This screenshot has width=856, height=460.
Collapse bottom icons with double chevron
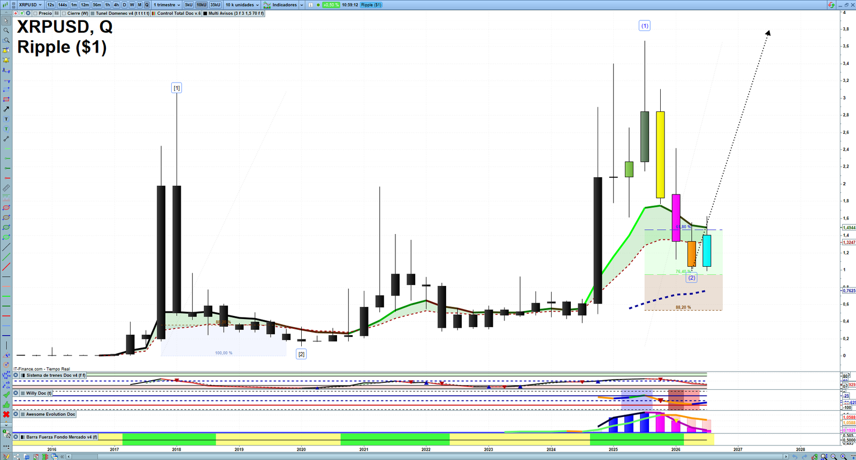tap(63, 457)
